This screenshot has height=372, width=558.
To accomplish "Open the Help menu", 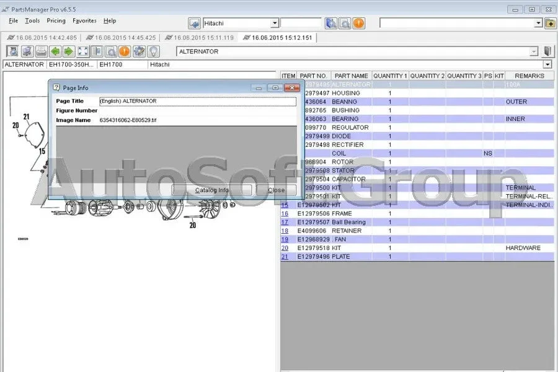I will click(x=110, y=20).
